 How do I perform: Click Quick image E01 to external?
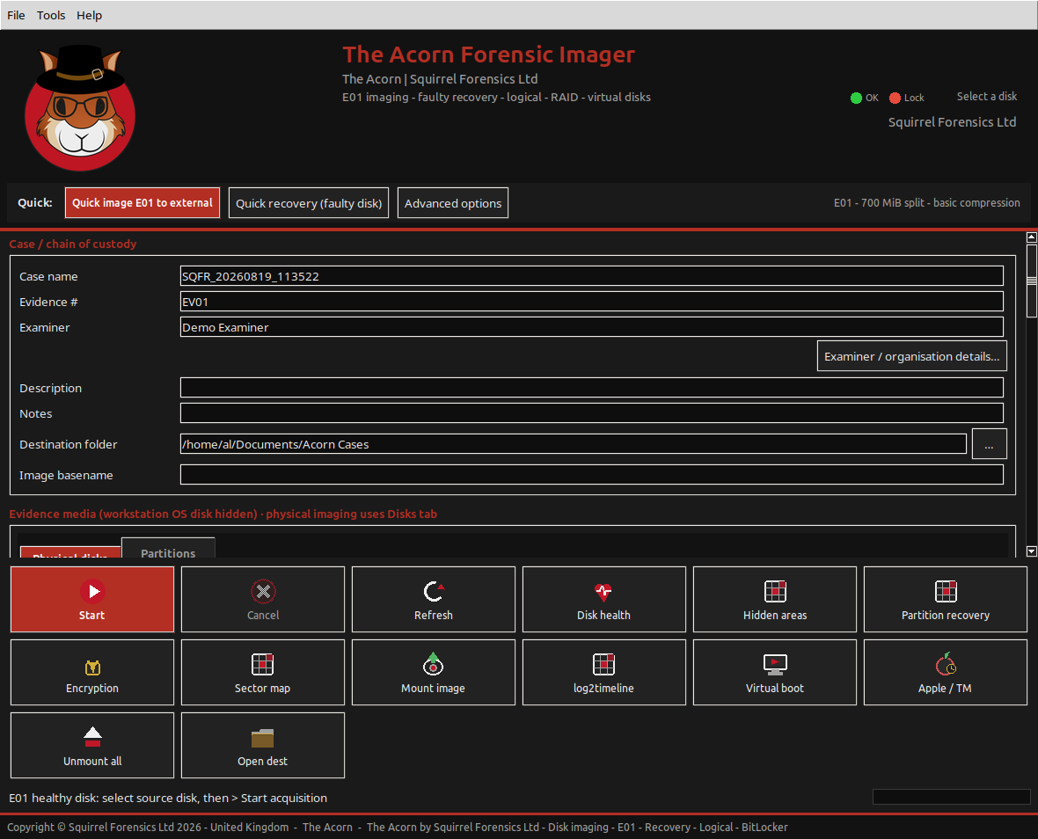143,203
